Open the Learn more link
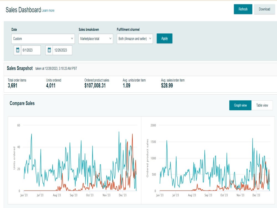Viewport: 277px width, 208px height. [x=48, y=11]
